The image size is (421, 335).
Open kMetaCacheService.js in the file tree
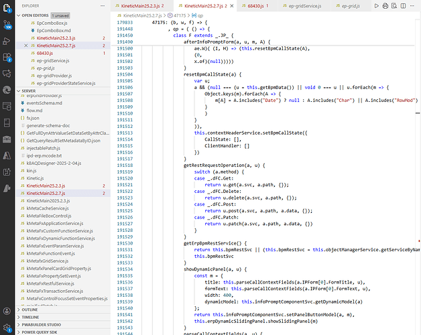click(48, 208)
